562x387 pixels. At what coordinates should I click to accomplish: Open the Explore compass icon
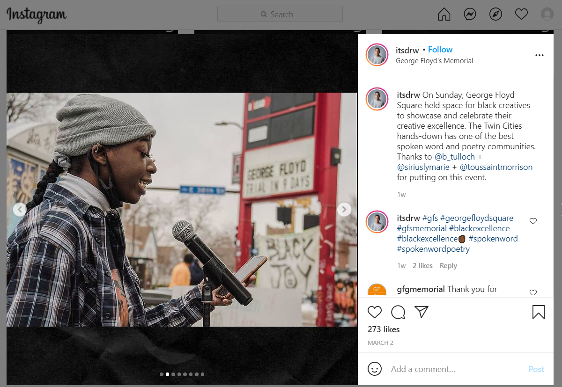495,15
